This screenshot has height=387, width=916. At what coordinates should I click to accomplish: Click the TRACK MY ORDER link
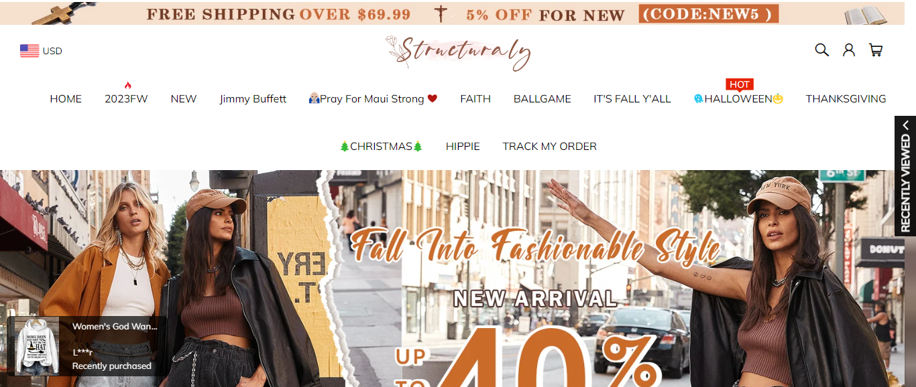tap(550, 147)
